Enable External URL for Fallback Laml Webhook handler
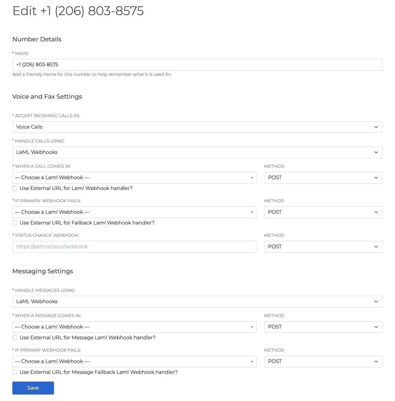 click(x=15, y=223)
